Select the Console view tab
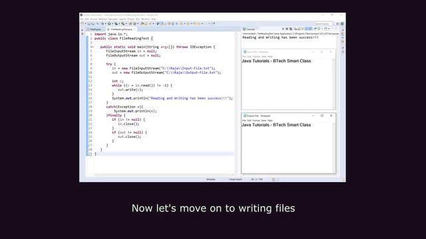426x239 pixels. 249,29
